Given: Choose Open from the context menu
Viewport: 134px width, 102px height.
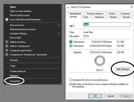Looking at the screenshot, I should 13,7.
